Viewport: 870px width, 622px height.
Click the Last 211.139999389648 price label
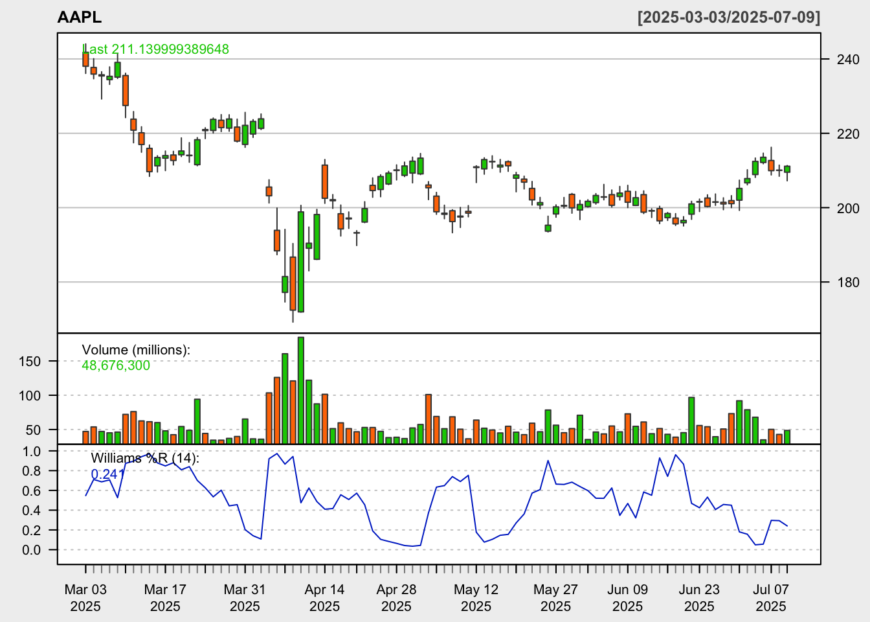click(x=155, y=49)
